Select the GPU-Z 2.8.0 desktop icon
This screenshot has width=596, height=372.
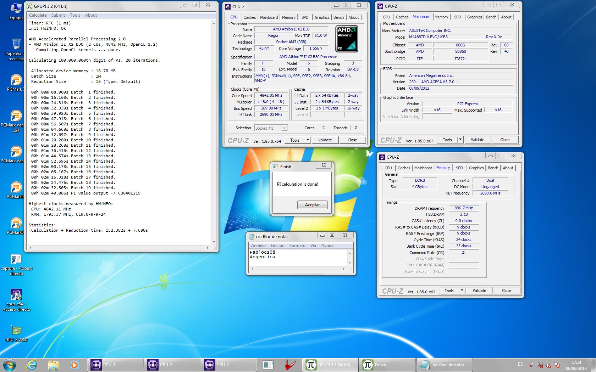[x=16, y=333]
